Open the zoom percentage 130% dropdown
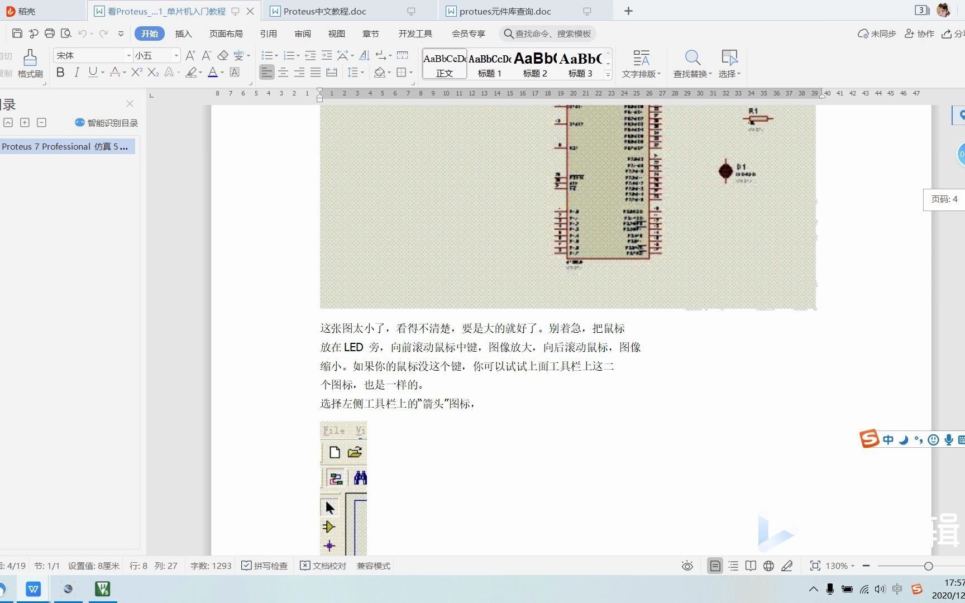 click(840, 566)
